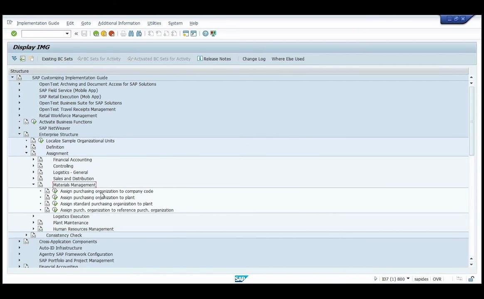The width and height of the screenshot is (484, 299).
Task: Execute Assign purchasing organization to plant activity
Action: pos(55,197)
